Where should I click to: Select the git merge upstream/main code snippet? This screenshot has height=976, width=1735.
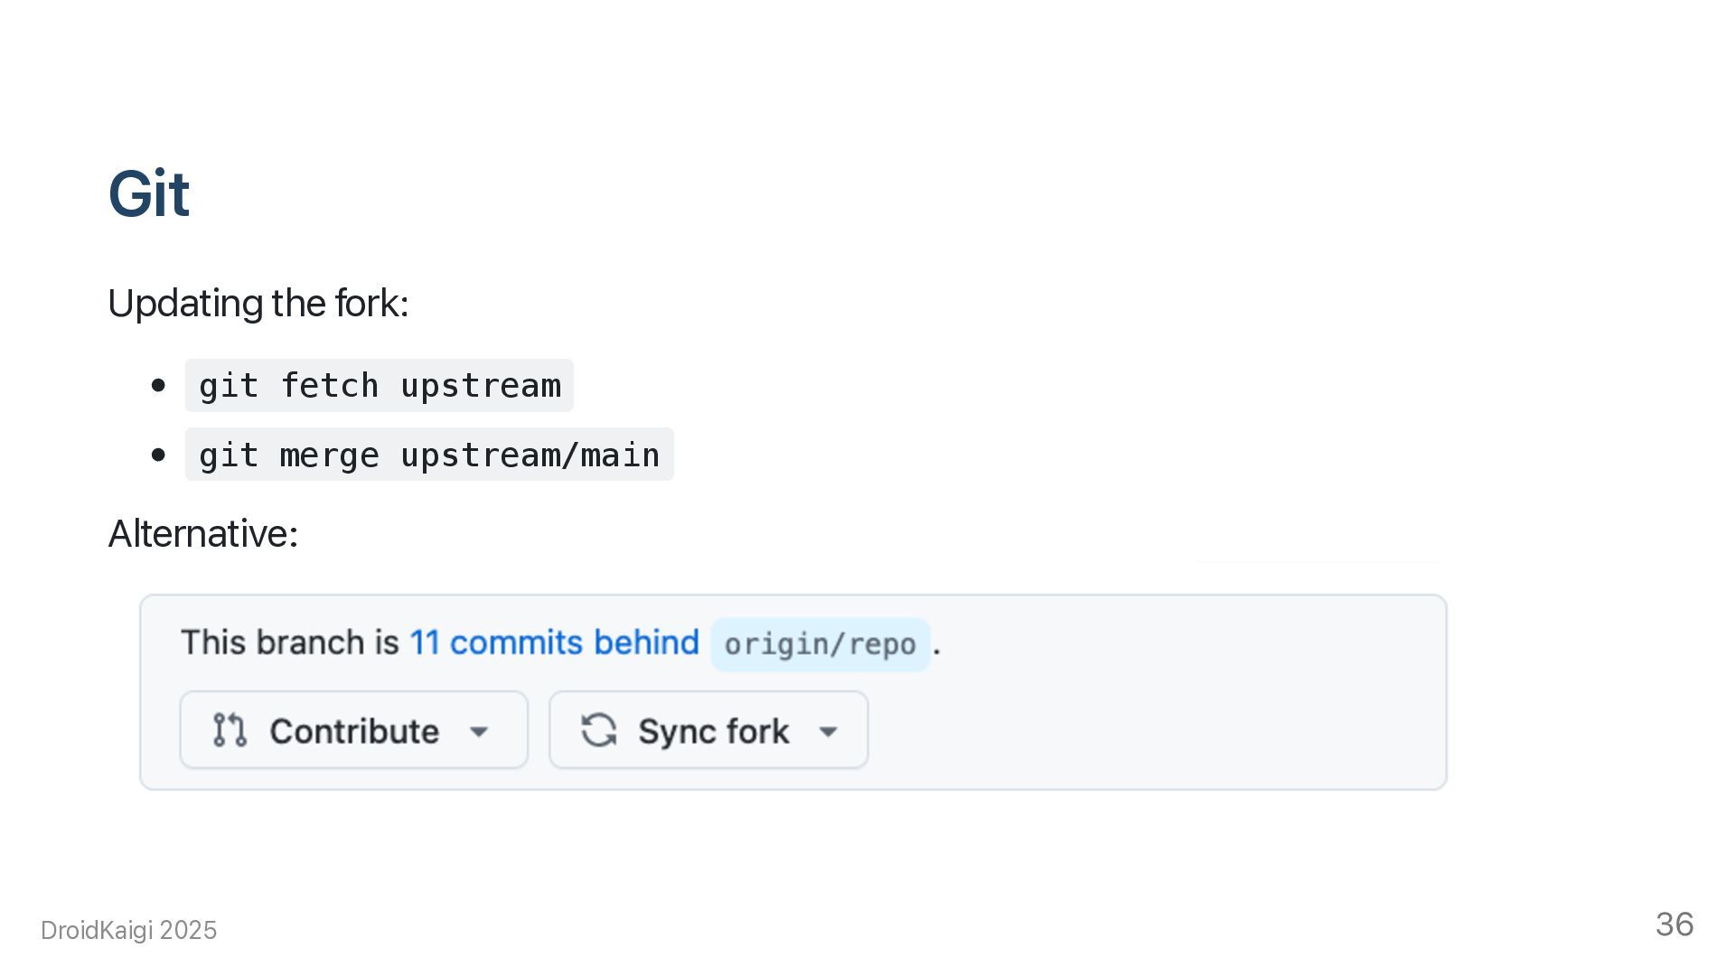point(429,455)
